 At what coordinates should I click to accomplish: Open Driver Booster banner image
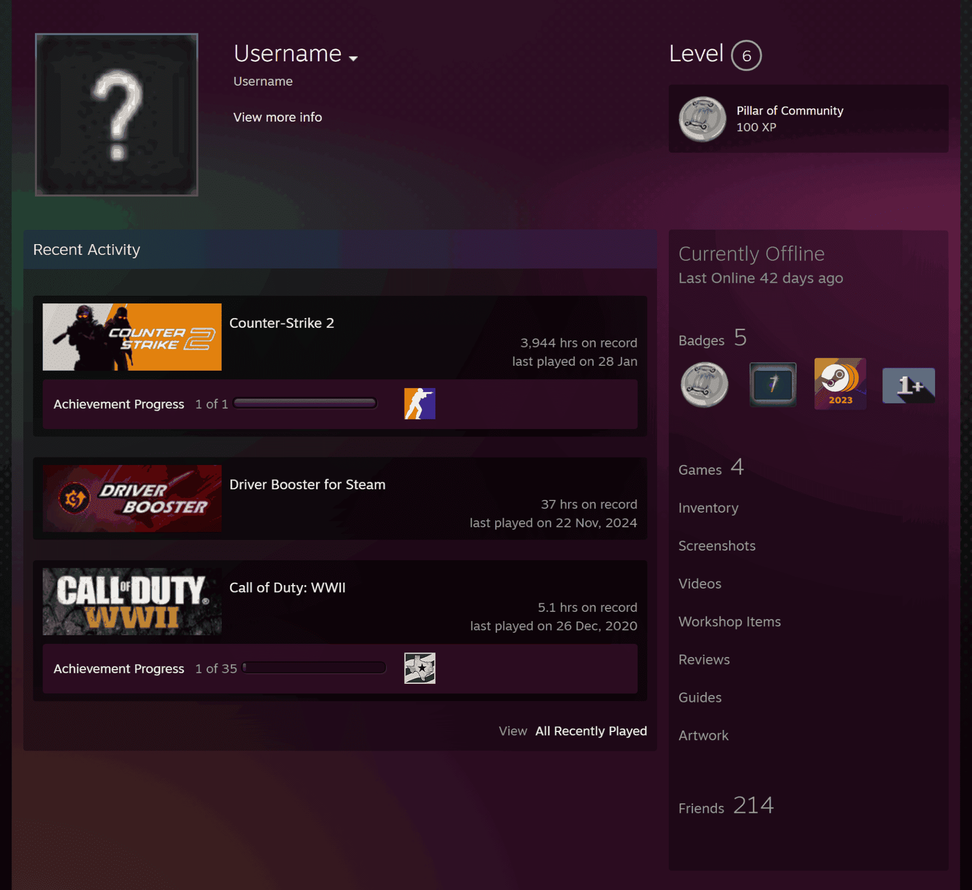pos(132,498)
